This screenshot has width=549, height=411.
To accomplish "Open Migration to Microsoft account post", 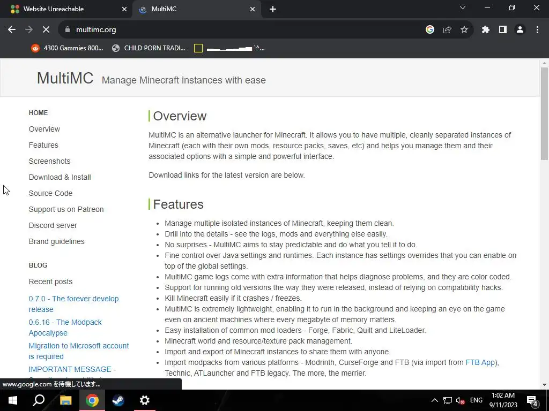I will point(79,351).
